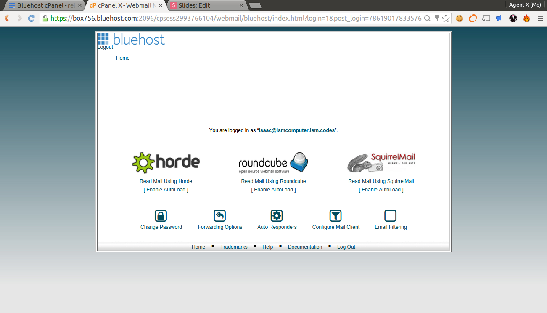Click the green padlock security icon
Image resolution: width=547 pixels, height=313 pixels.
click(x=45, y=18)
